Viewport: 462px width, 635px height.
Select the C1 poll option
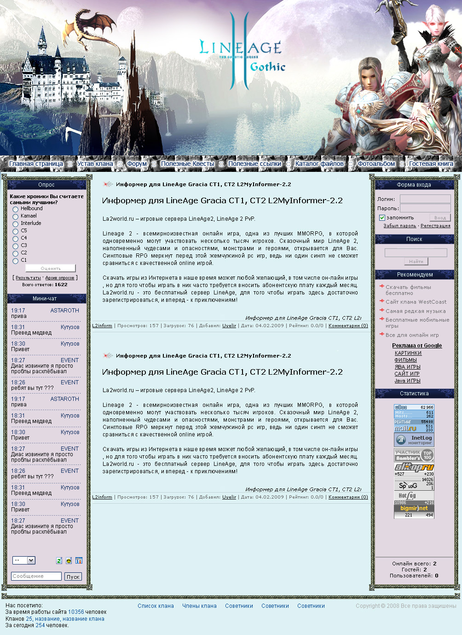pyautogui.click(x=15, y=261)
